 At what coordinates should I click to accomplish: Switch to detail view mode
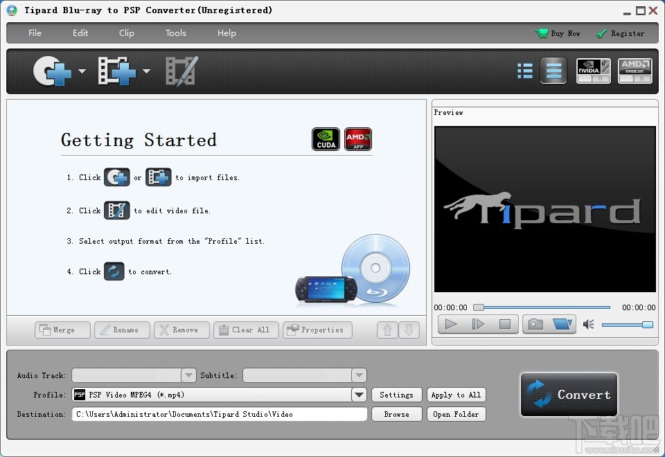[553, 71]
